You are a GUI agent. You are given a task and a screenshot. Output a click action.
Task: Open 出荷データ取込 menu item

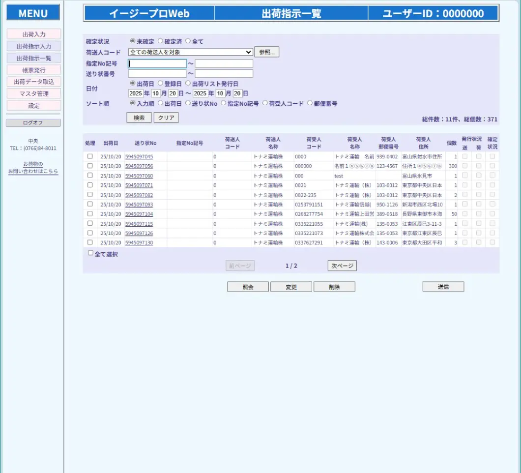tap(34, 82)
